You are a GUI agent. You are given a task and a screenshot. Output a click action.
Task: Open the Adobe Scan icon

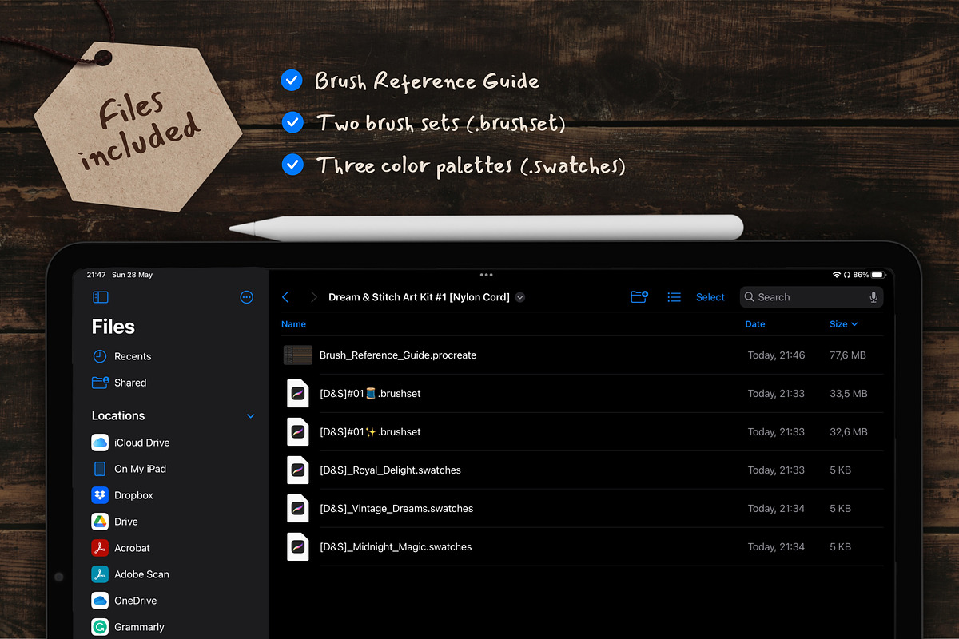(100, 574)
